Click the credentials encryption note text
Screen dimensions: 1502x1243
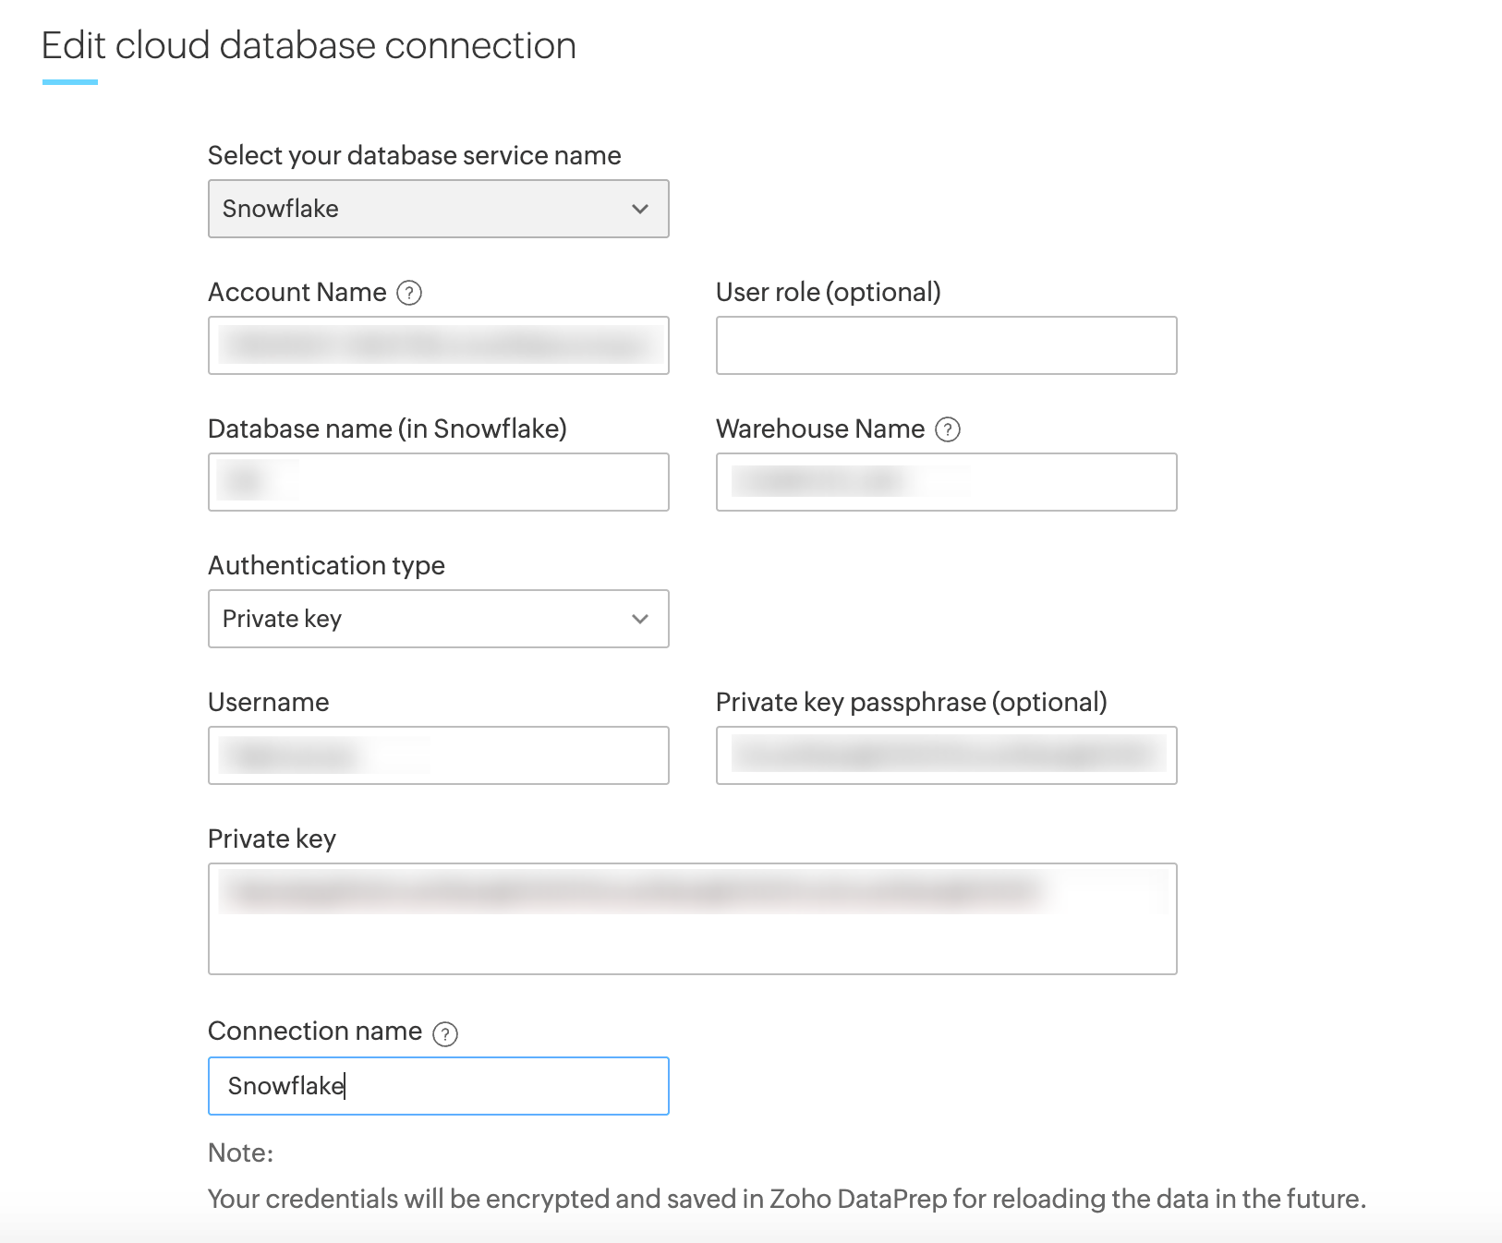tap(786, 1199)
